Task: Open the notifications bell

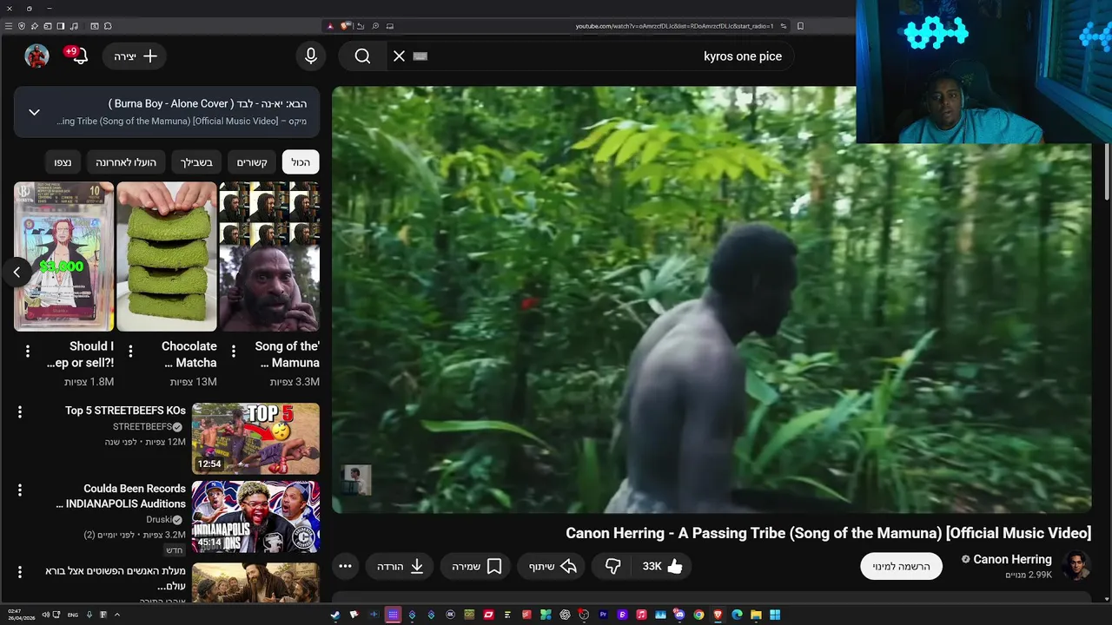Action: [x=79, y=56]
